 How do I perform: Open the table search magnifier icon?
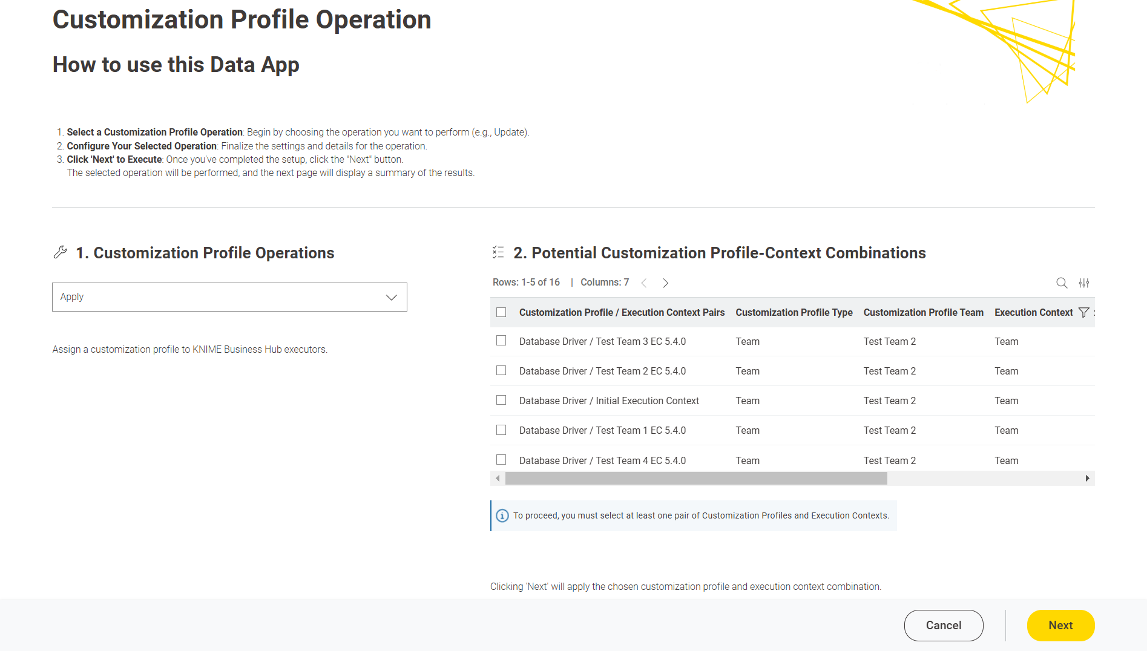click(x=1062, y=283)
